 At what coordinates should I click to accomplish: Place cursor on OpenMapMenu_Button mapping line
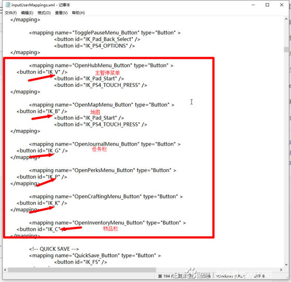point(102,105)
